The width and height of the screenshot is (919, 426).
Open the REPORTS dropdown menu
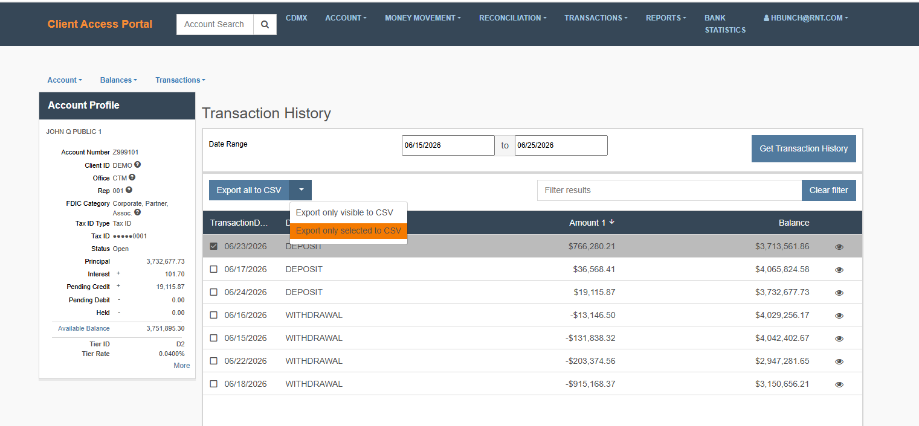[x=666, y=18]
